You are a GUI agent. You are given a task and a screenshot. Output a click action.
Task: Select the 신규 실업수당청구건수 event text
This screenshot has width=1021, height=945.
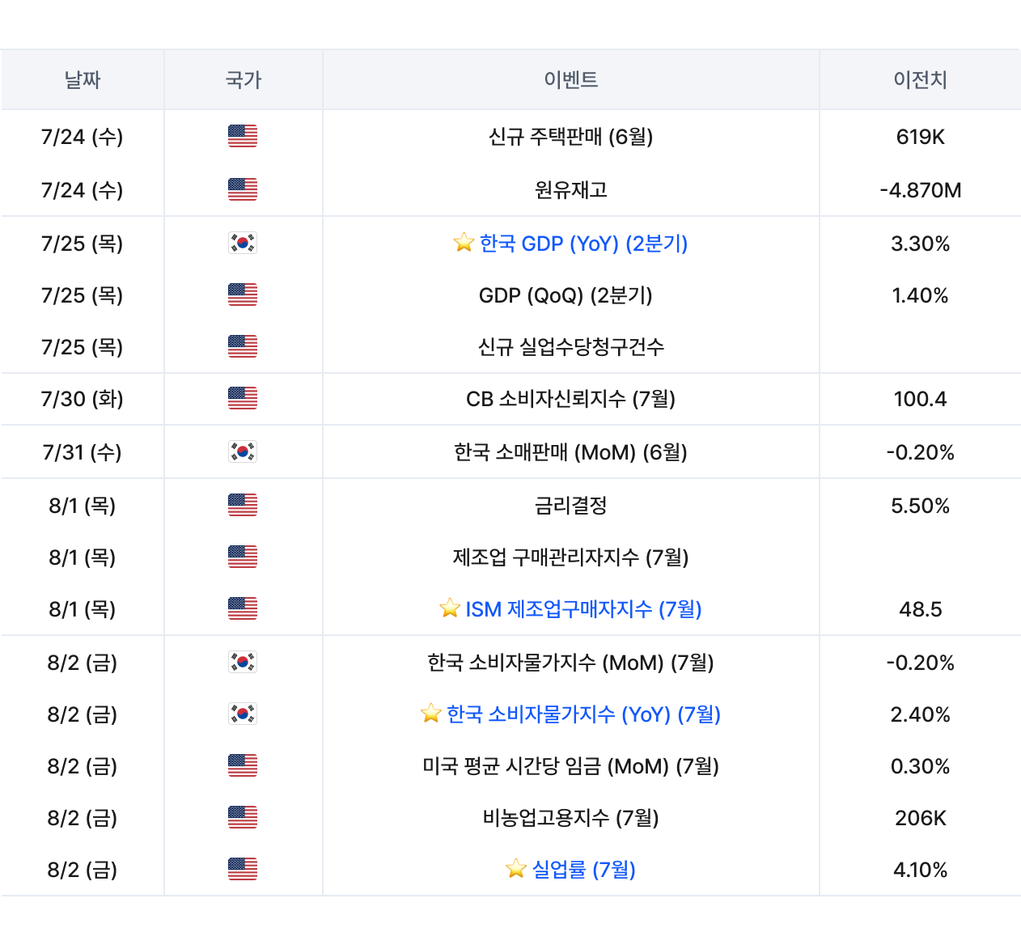pyautogui.click(x=571, y=347)
